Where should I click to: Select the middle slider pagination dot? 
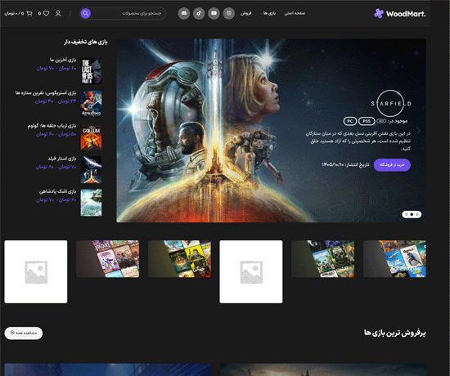[x=412, y=214]
